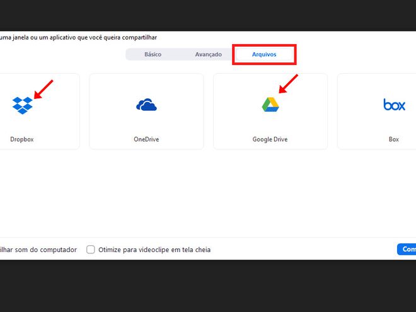Click the blue Compartilhar button
Image resolution: width=416 pixels, height=312 pixels.
407,249
